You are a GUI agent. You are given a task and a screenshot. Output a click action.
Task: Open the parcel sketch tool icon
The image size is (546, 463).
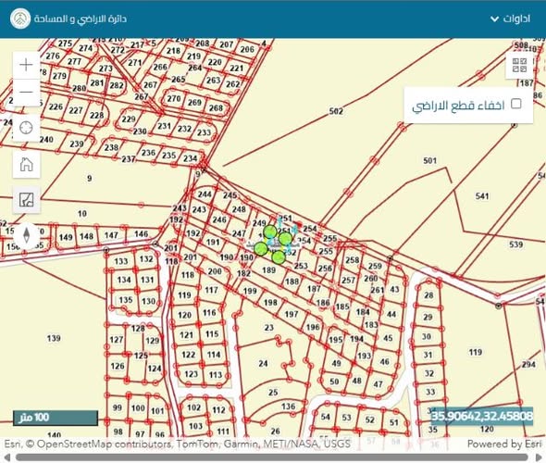pyautogui.click(x=26, y=200)
